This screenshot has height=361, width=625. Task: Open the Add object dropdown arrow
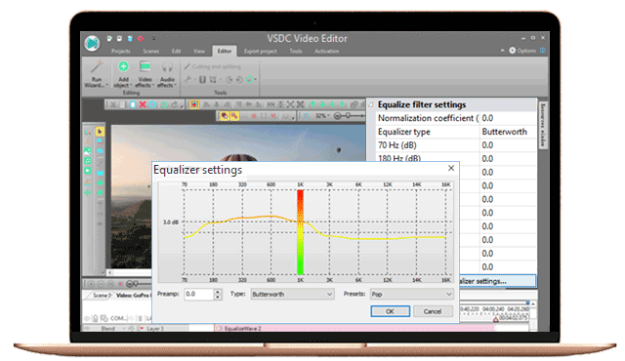pos(132,85)
